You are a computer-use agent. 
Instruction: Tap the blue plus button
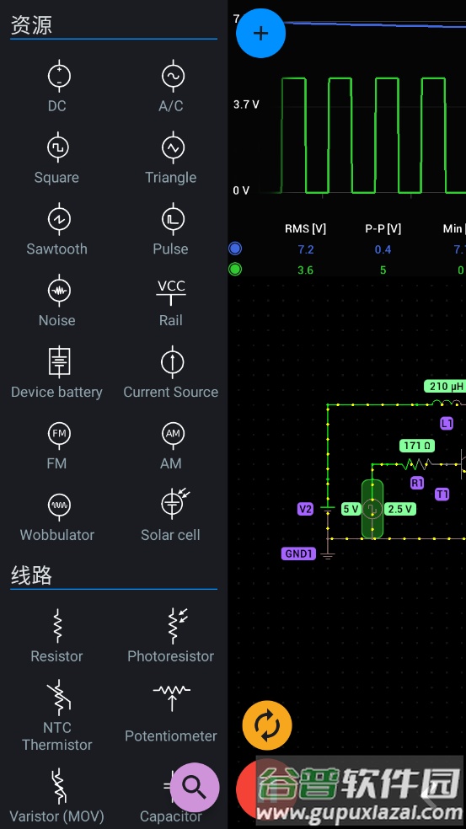(260, 33)
